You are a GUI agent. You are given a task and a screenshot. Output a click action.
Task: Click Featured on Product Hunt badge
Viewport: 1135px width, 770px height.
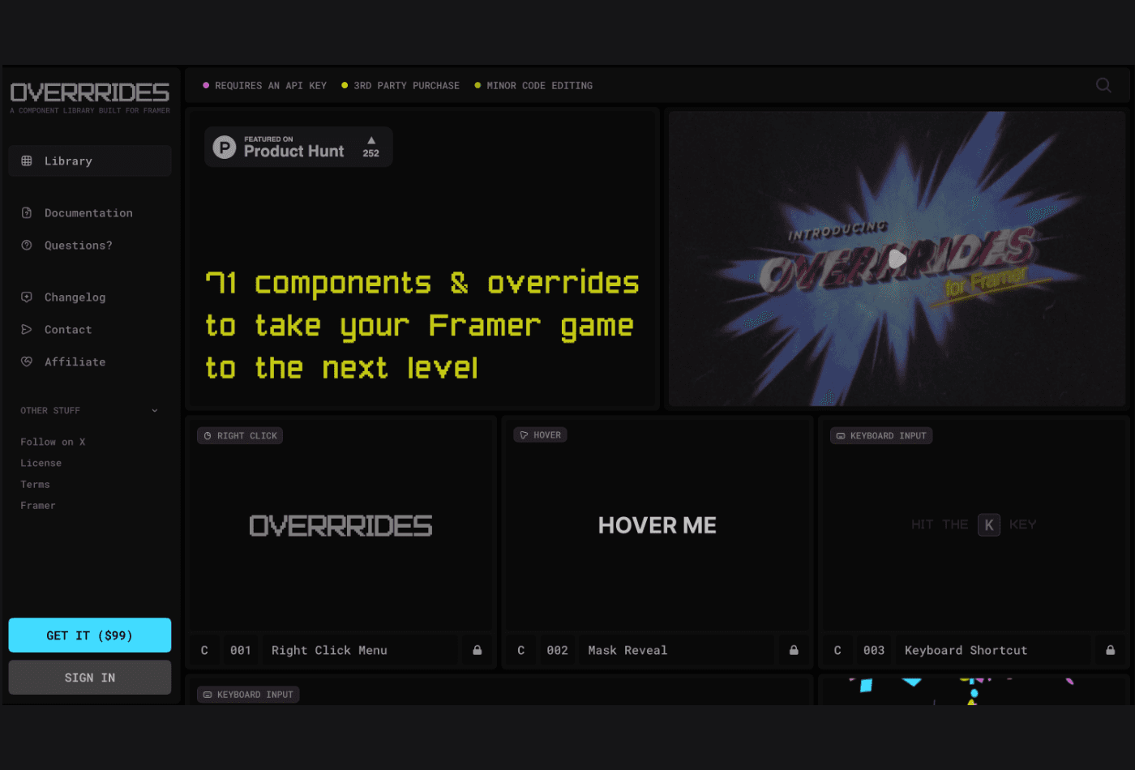point(298,147)
